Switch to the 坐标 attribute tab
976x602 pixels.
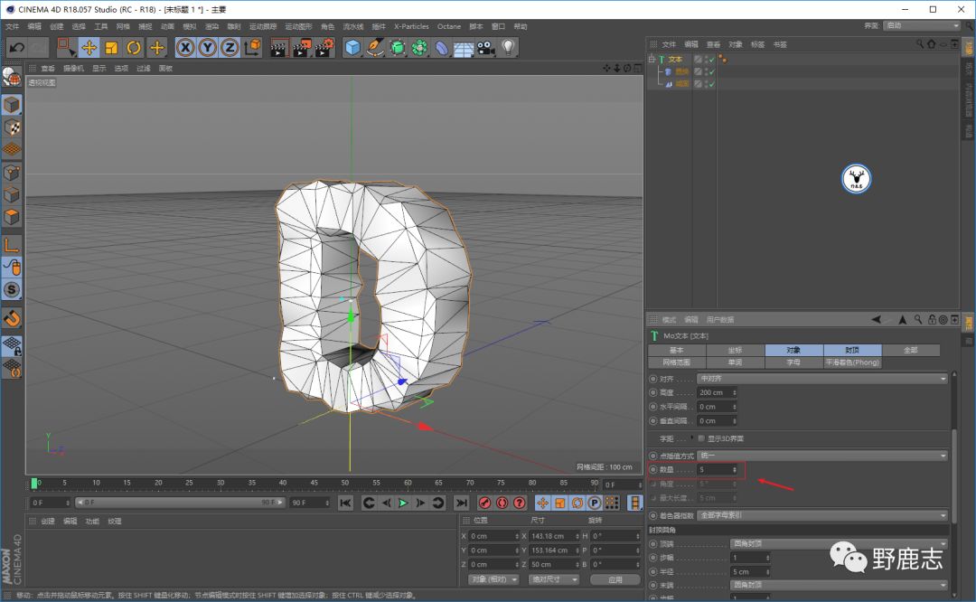pyautogui.click(x=735, y=351)
